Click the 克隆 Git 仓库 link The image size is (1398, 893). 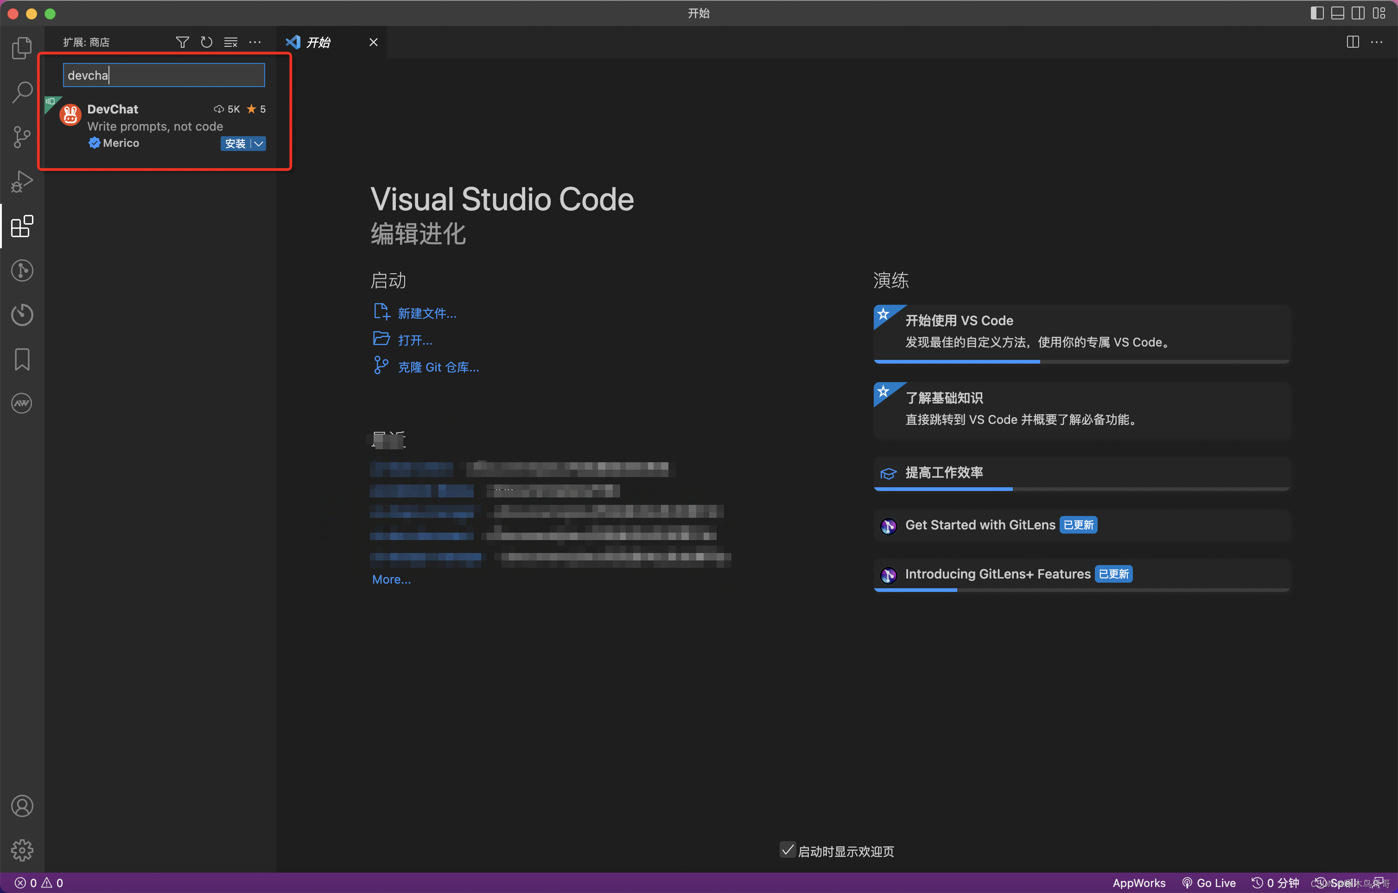438,367
